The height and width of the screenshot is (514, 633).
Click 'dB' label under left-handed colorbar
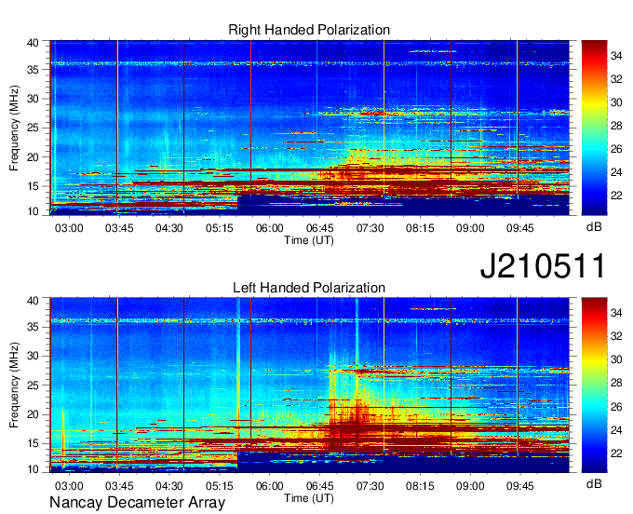tap(594, 483)
